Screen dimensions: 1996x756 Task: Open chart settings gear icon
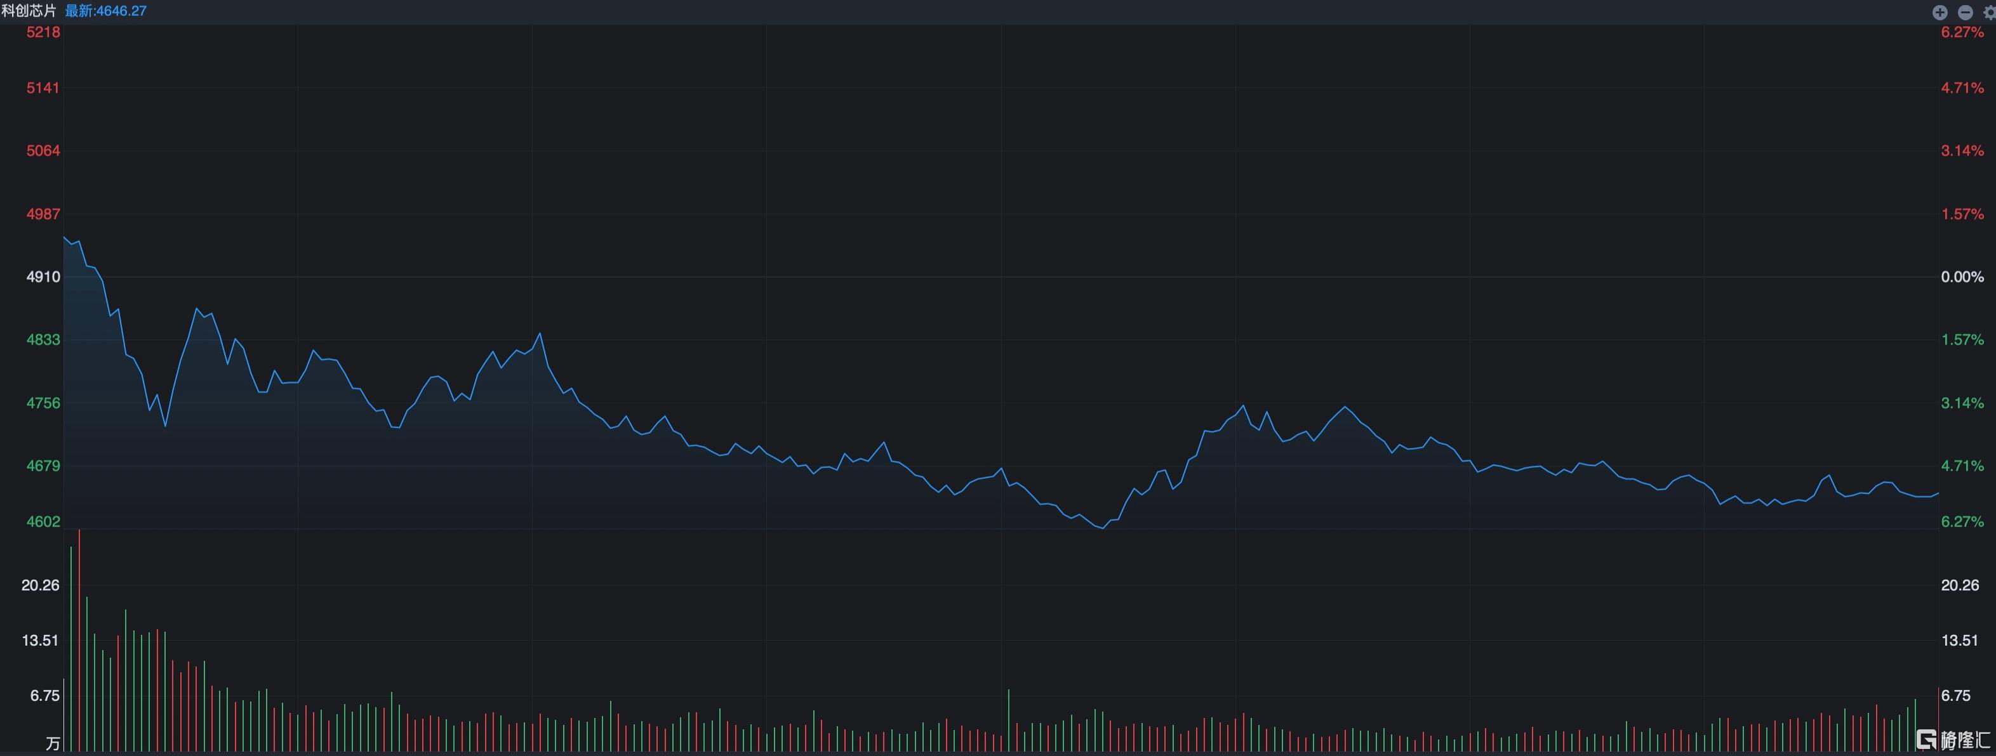pyautogui.click(x=1989, y=11)
